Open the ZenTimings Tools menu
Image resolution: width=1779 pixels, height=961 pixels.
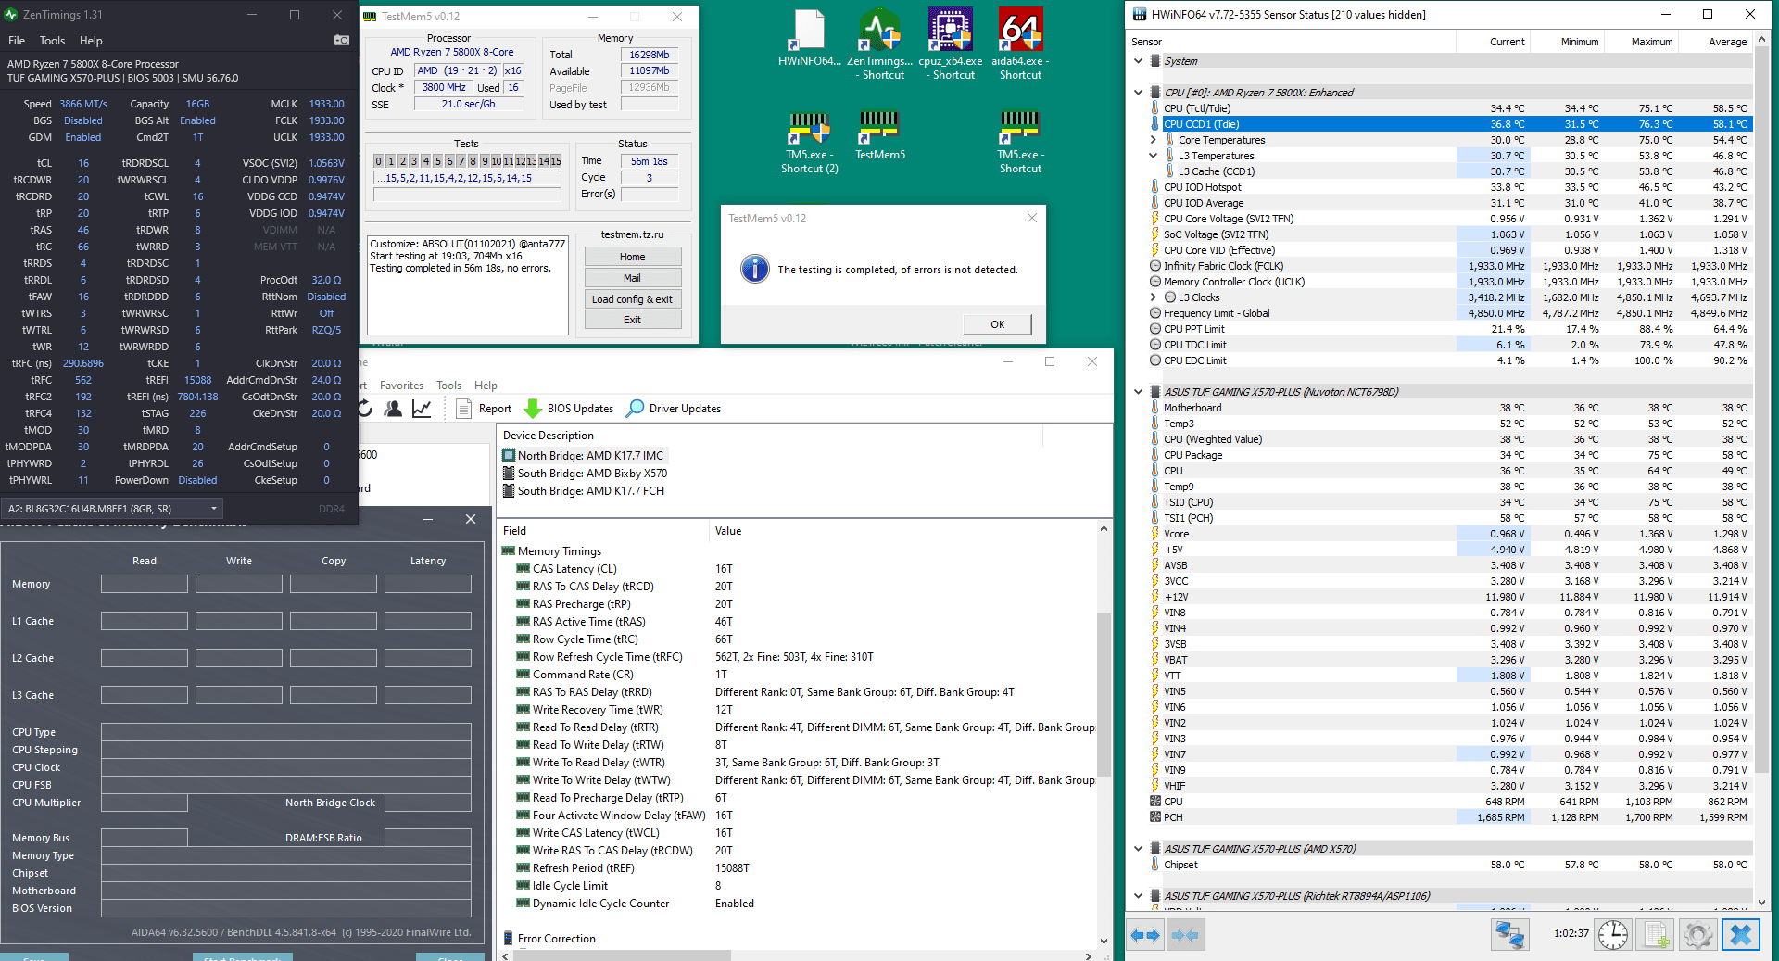click(52, 41)
